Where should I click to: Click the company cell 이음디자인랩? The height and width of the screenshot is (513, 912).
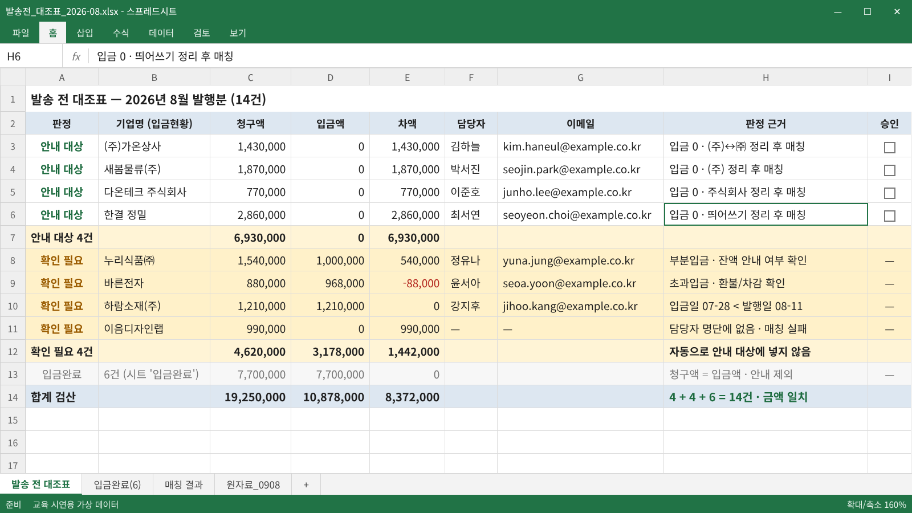coord(154,329)
